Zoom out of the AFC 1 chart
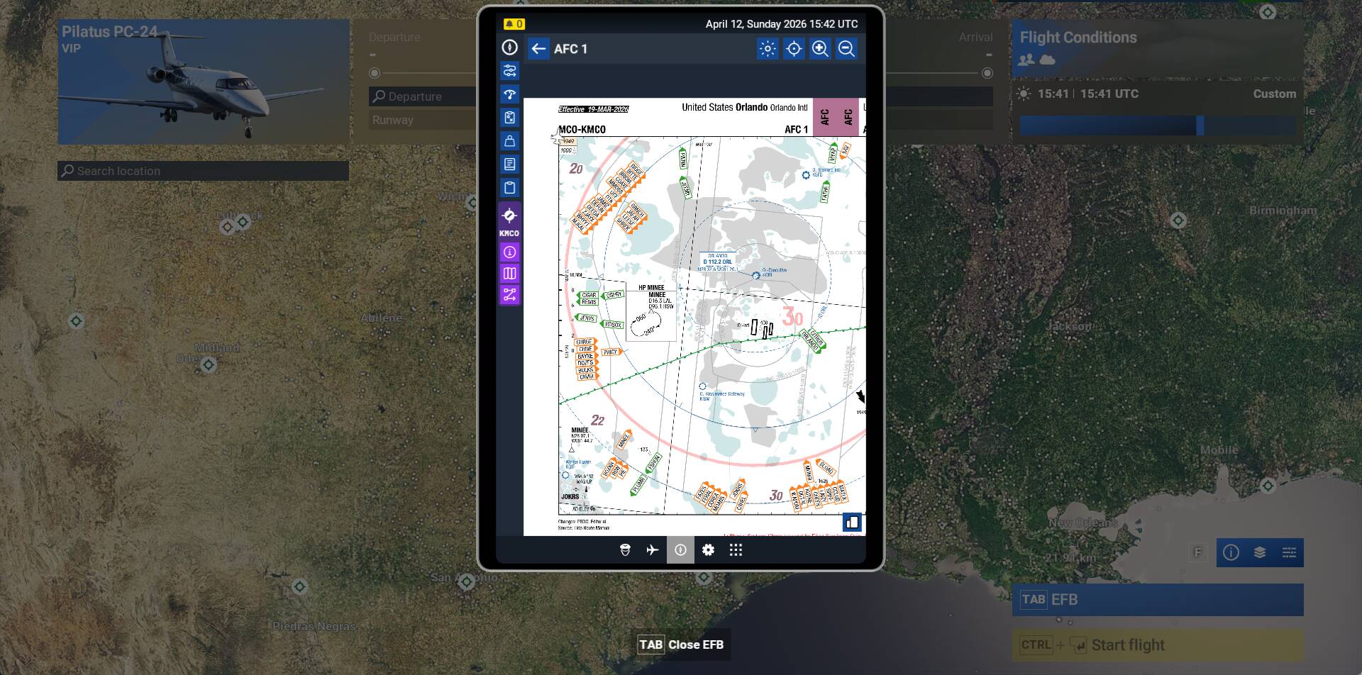 846,49
